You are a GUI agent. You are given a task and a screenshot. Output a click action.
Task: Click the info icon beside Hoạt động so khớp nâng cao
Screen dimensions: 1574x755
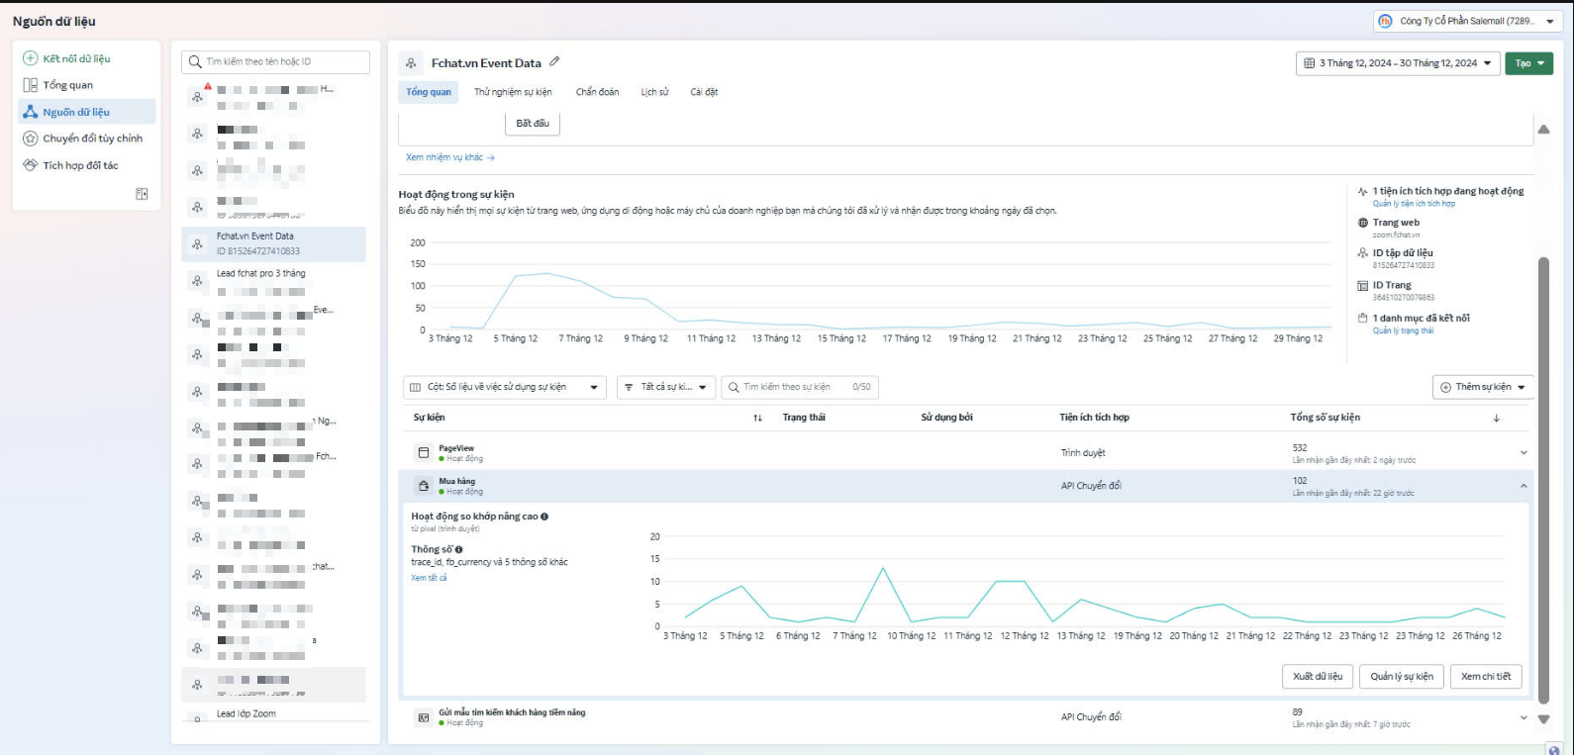(544, 517)
